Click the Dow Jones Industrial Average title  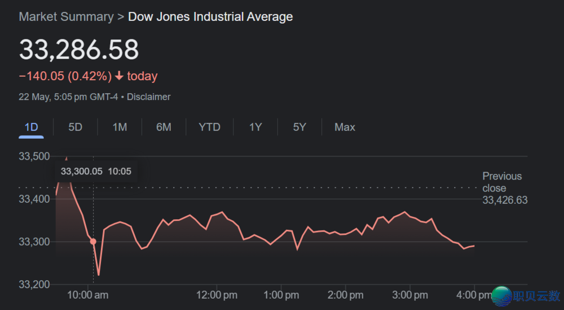(x=210, y=16)
